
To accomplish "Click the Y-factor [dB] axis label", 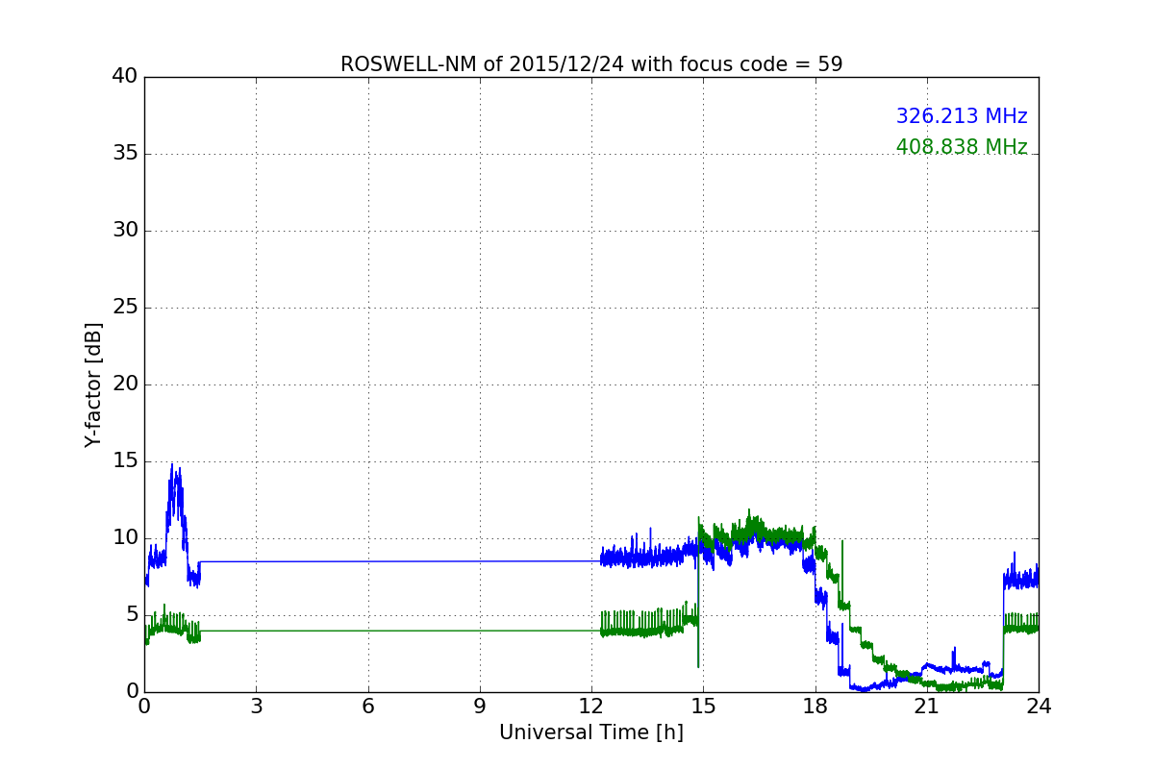I will click(x=93, y=384).
